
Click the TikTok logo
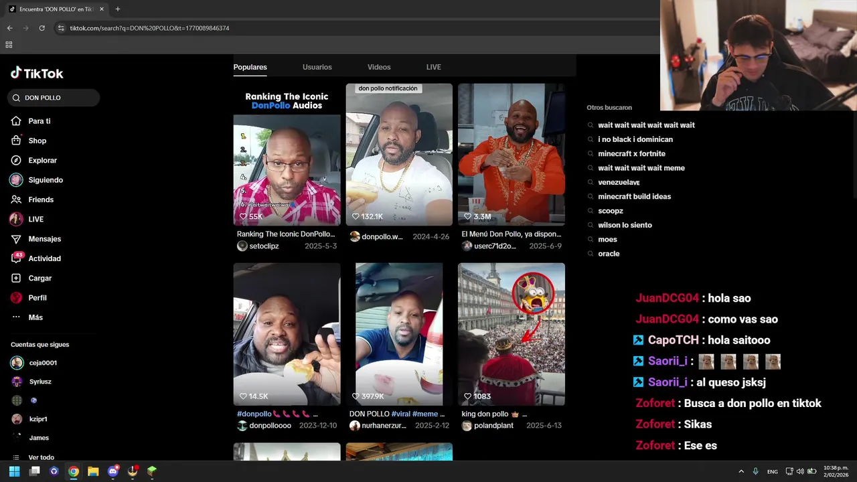pos(37,73)
